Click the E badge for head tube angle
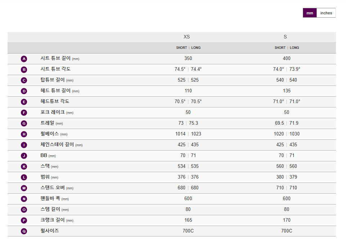The height and width of the screenshot is (244, 346). tap(24, 102)
